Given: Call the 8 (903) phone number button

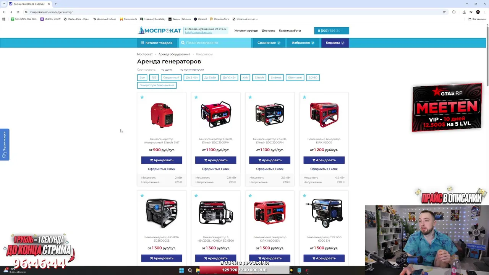Looking at the screenshot, I should [x=332, y=31].
